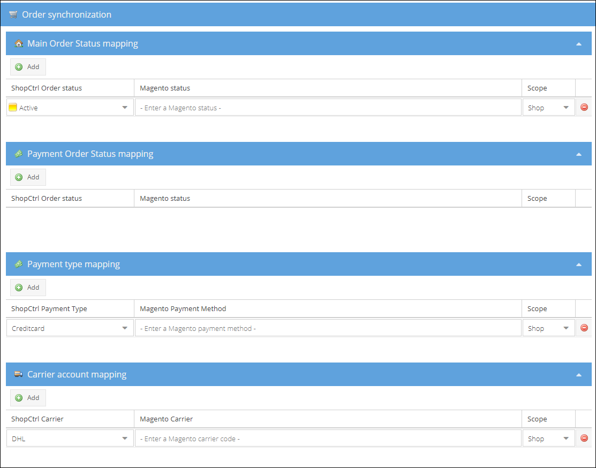
Task: Collapse the Carrier account mapping panel
Action: (x=578, y=375)
